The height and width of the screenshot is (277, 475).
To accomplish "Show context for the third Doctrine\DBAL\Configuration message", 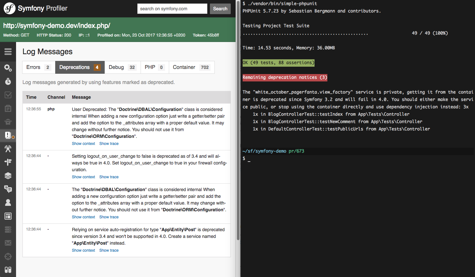I will (83, 217).
